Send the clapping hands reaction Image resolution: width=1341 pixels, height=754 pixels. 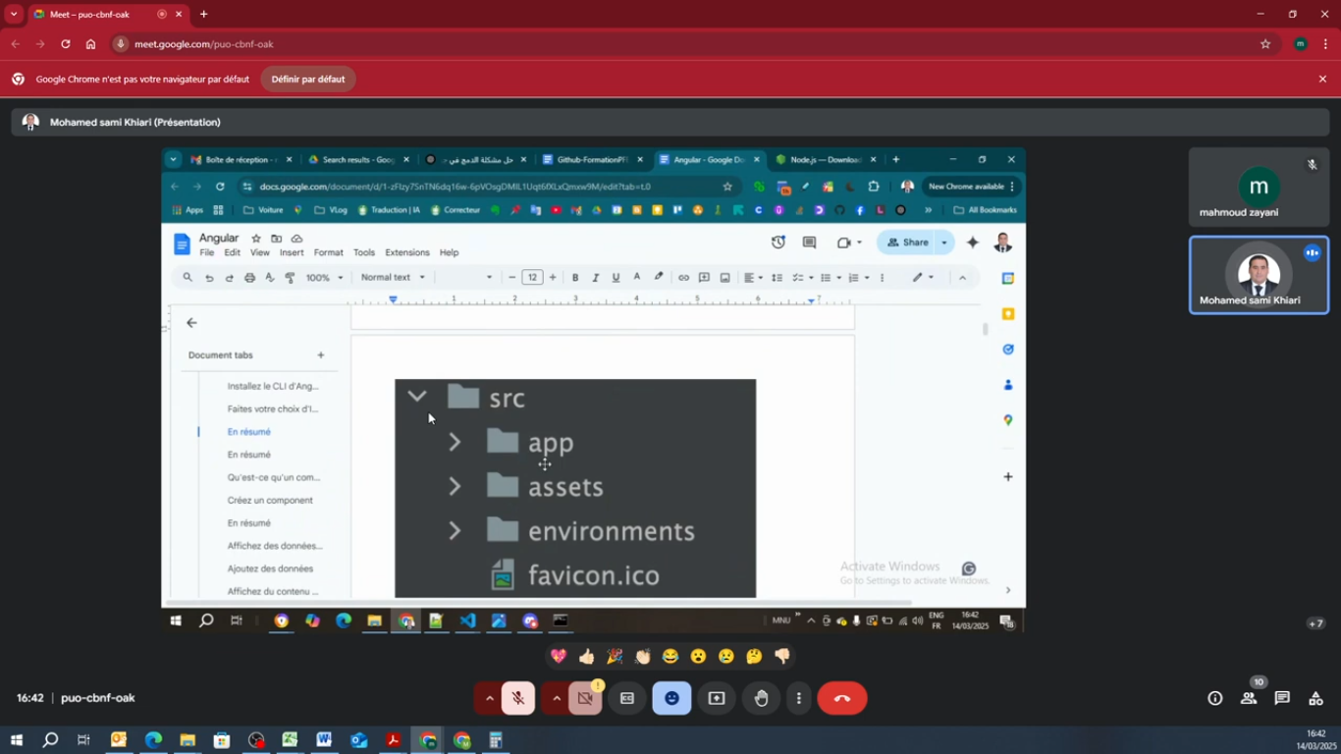643,656
